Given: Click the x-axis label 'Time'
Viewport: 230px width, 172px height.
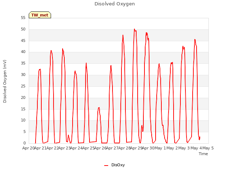Looking at the screenshot, I should (203, 154).
